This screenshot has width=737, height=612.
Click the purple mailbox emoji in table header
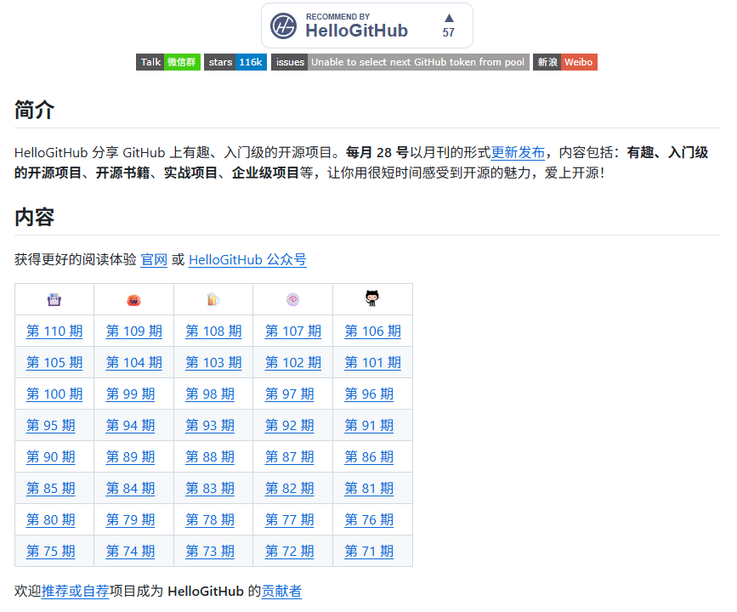(x=54, y=299)
